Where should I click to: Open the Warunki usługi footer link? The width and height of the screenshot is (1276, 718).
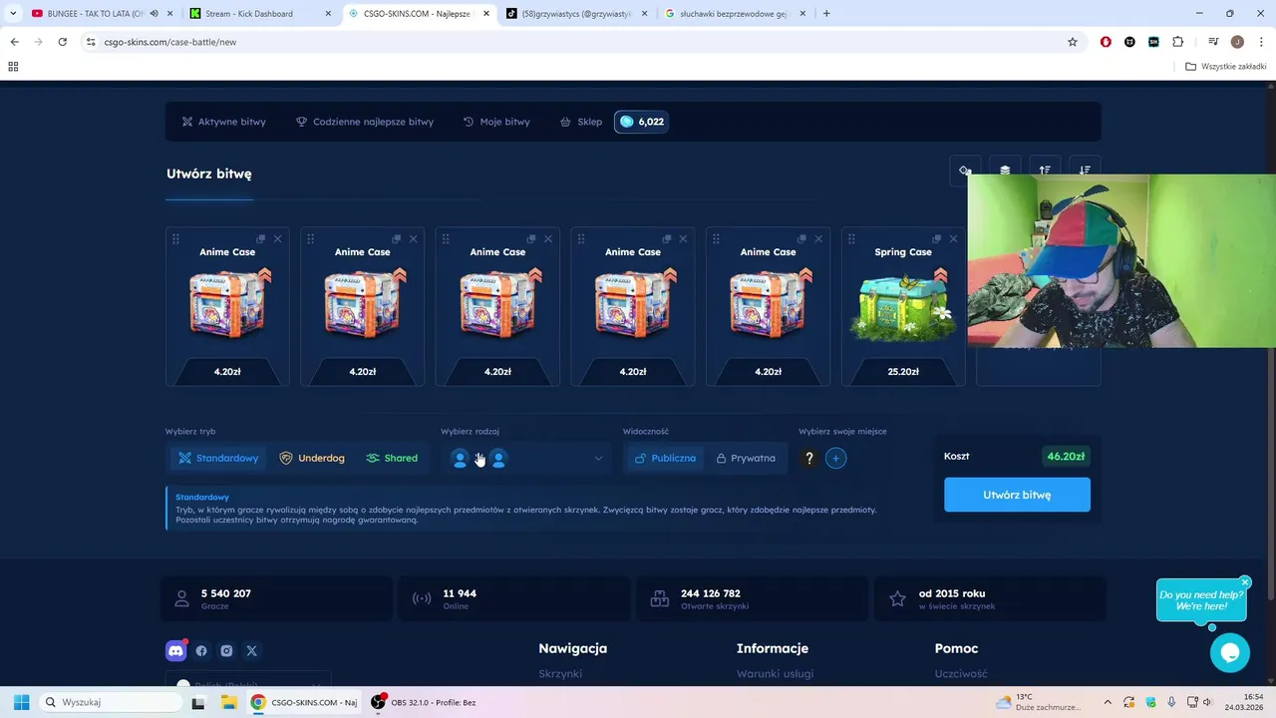point(775,674)
